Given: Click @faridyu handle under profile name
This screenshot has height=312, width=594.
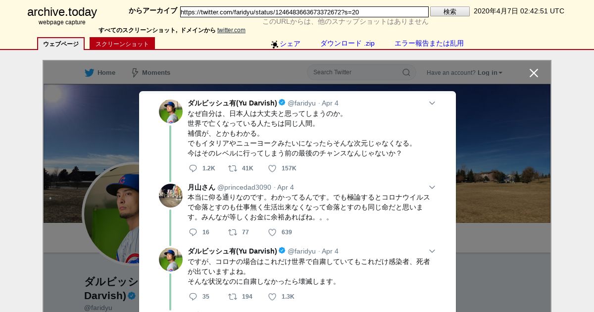Looking at the screenshot, I should (x=98, y=308).
